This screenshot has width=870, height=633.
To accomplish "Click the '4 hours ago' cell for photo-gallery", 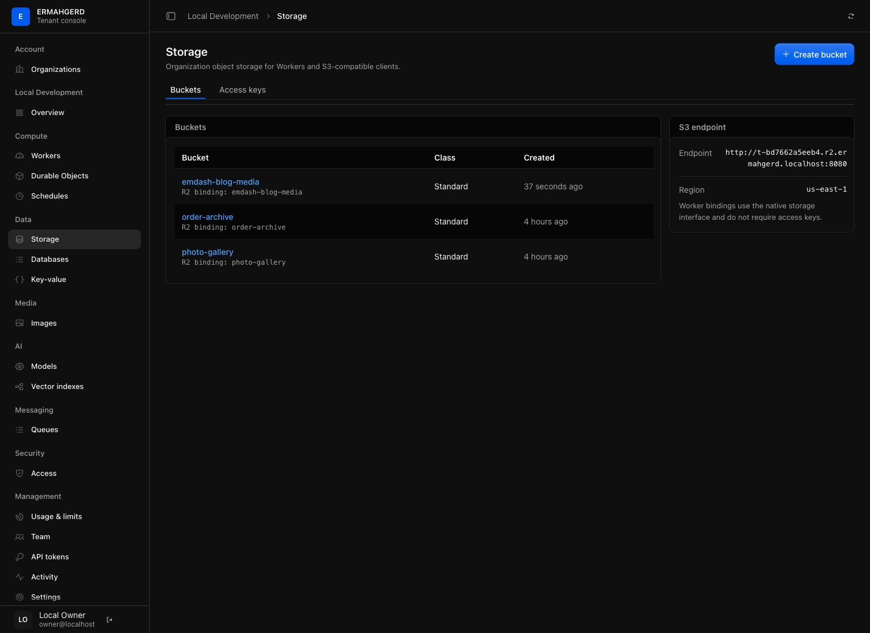I will point(545,257).
